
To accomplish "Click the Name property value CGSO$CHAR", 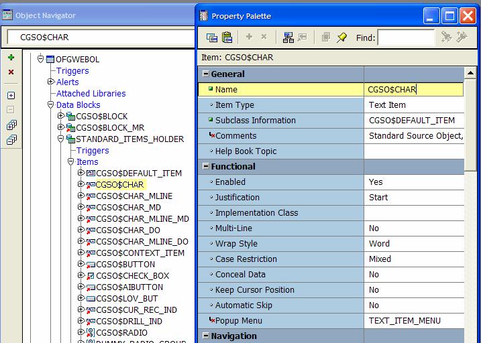I will pos(414,89).
